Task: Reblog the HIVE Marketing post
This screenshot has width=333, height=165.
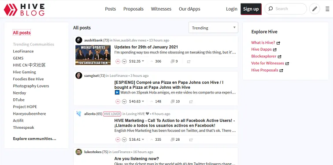Action: click(x=191, y=139)
